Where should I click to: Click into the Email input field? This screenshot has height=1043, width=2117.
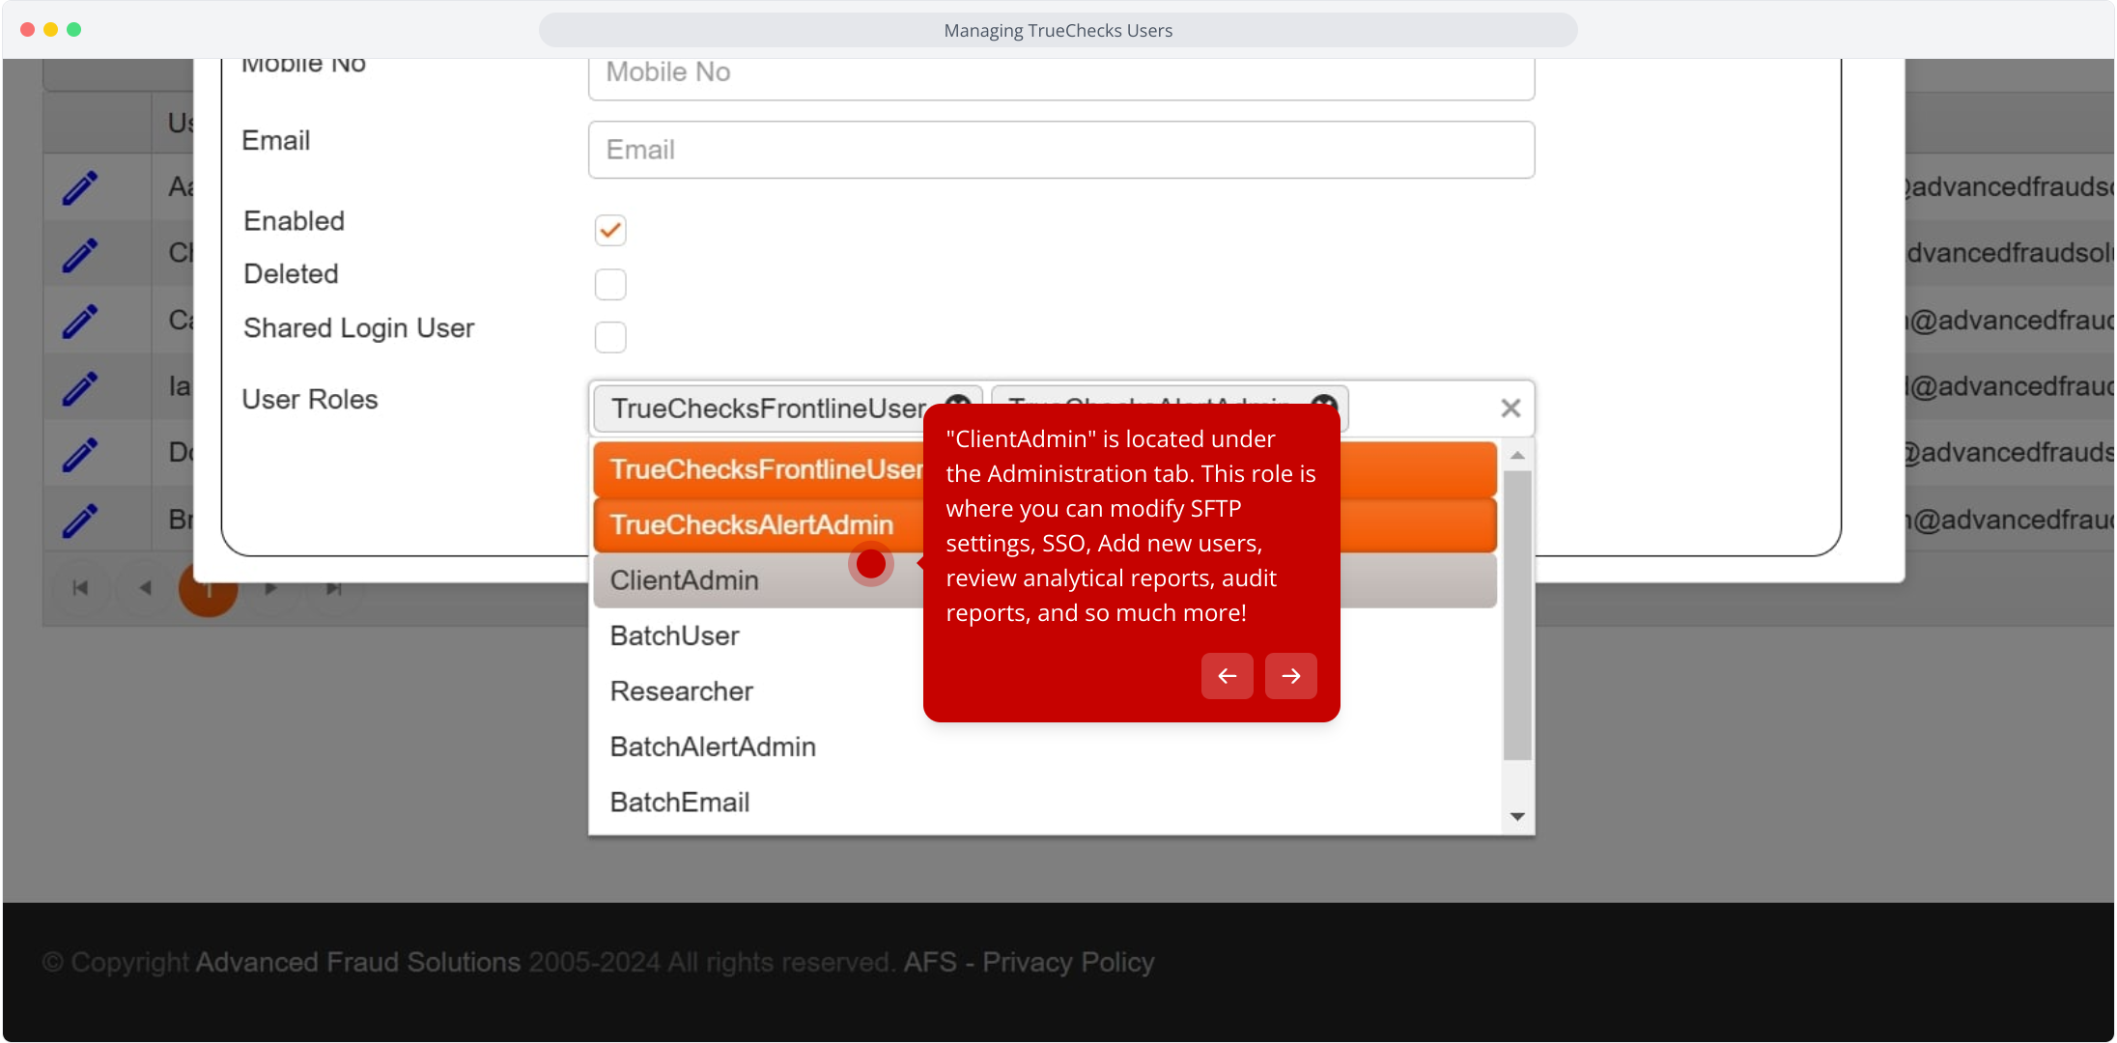point(1061,150)
